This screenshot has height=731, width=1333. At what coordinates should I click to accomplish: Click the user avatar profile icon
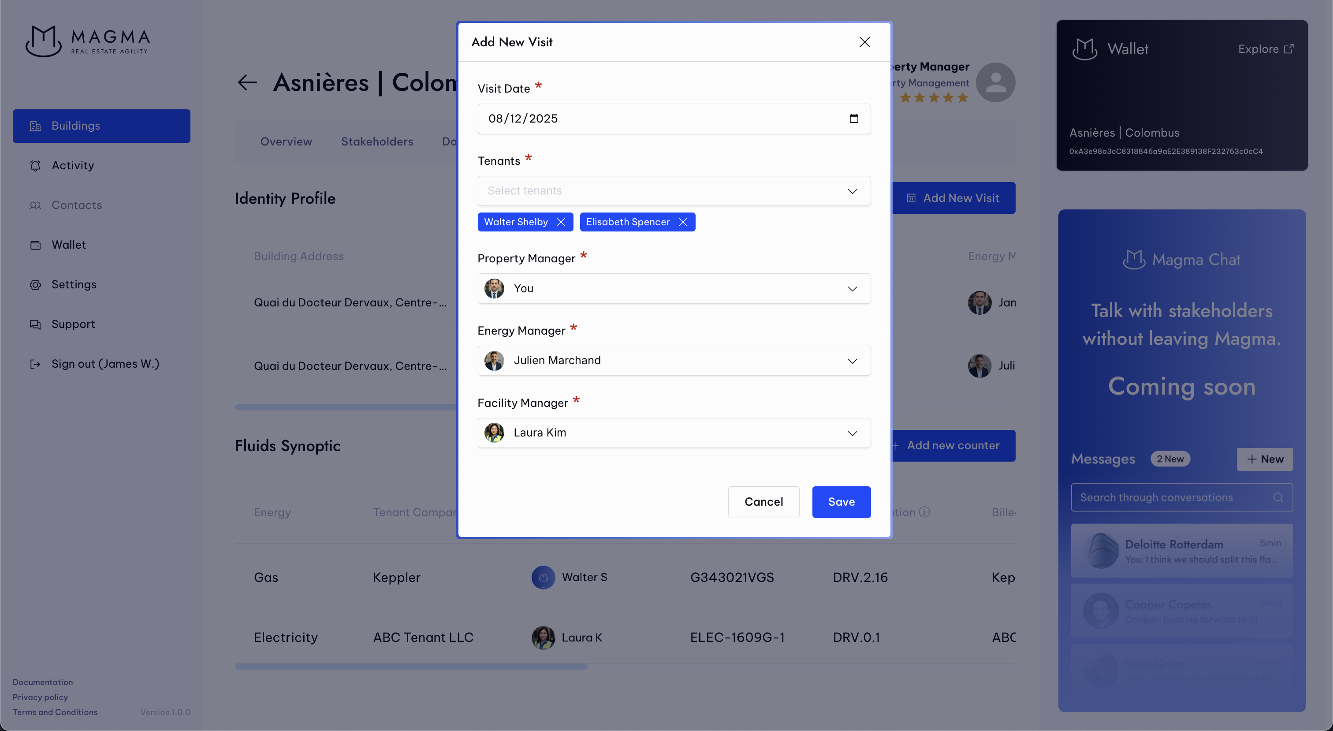point(995,82)
